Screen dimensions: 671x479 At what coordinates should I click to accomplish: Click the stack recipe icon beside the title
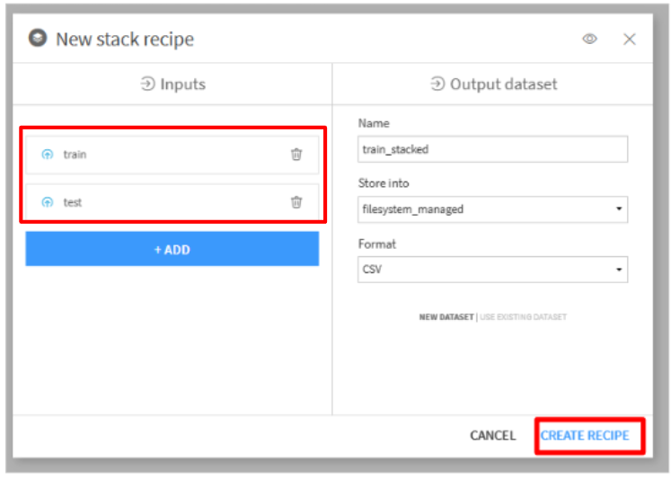38,38
